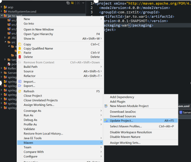The height and width of the screenshot is (162, 191).
Task: Choose Close Project
Action: 33,96
